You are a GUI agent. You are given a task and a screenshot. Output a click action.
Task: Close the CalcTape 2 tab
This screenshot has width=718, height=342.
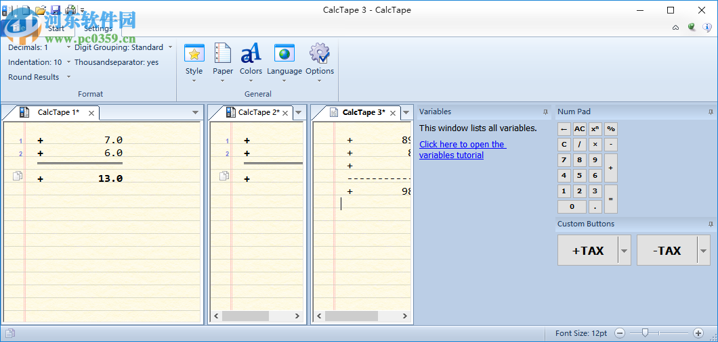285,113
